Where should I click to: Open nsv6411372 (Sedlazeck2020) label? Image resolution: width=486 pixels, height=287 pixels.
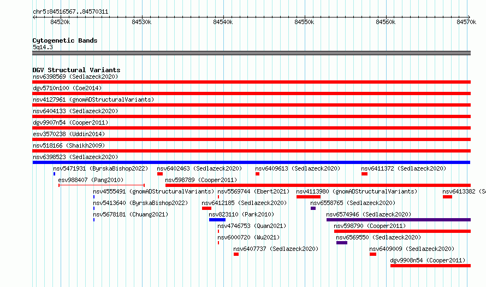click(404, 168)
